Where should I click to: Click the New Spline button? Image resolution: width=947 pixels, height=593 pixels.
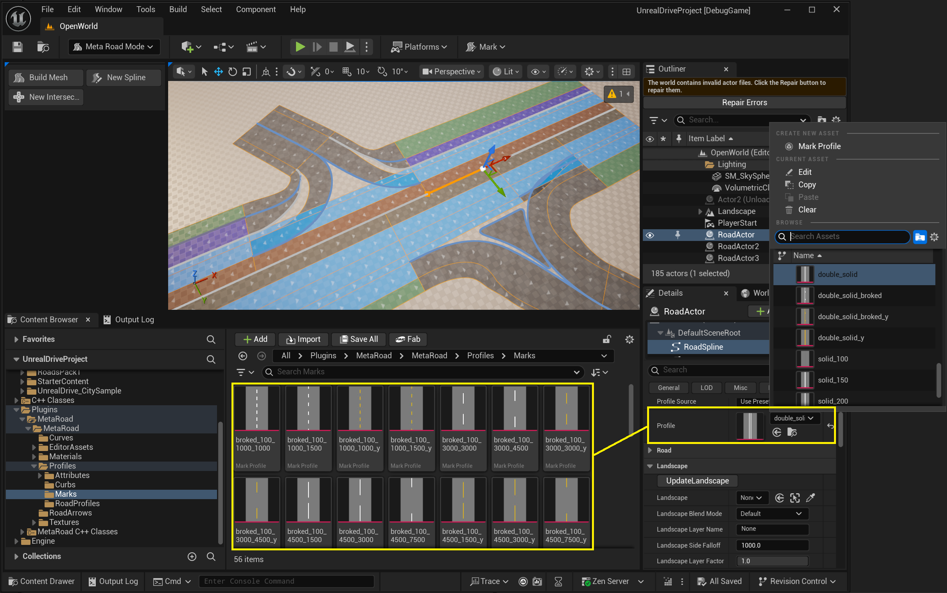coord(124,78)
